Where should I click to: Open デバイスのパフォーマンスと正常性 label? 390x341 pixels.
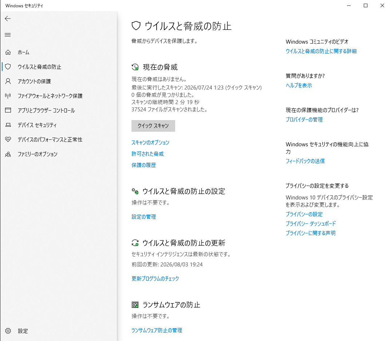click(50, 140)
